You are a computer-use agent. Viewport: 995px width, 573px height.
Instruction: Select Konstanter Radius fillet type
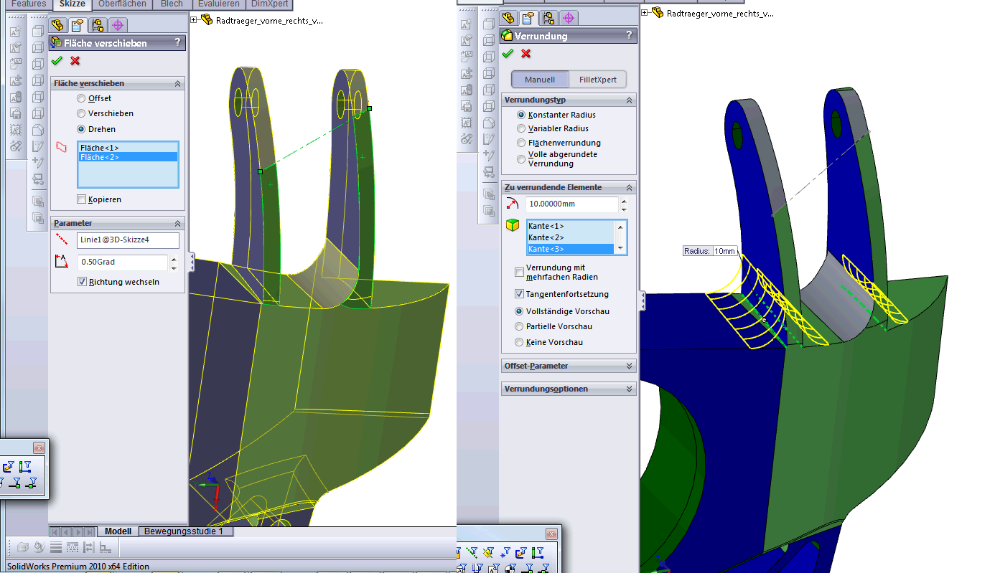pos(521,115)
